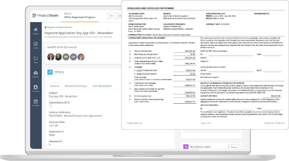Check the Submitted to AP checkbox
The height and width of the screenshot is (161, 289).
(50, 106)
